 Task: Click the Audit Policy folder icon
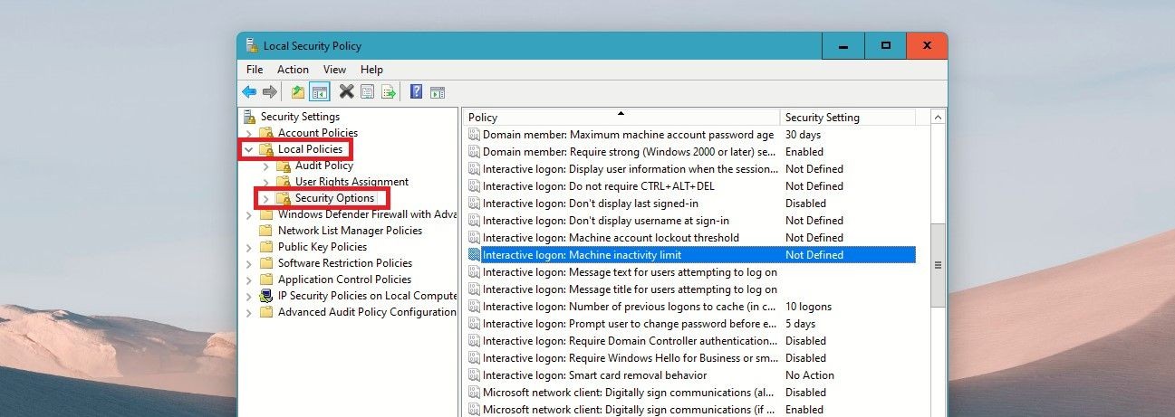tap(284, 166)
